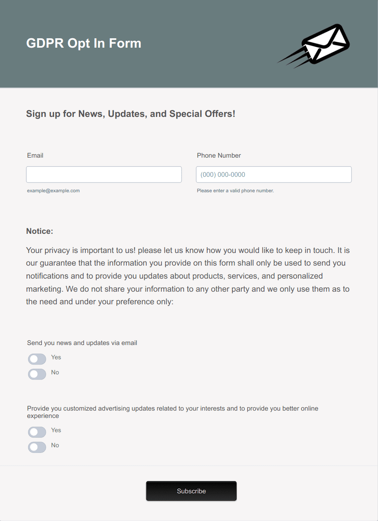
Task: Click the No label under email news question
Action: point(55,372)
